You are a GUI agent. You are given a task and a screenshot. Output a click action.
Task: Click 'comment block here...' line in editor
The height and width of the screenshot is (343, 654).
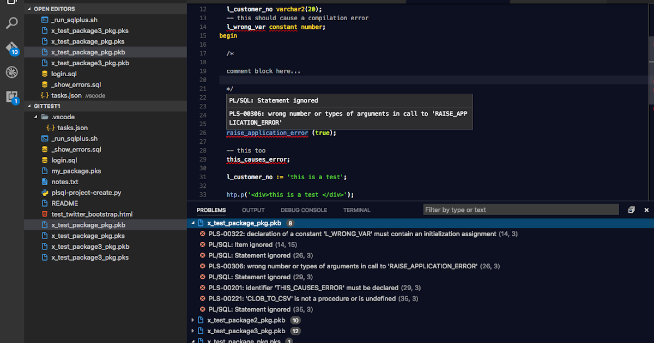click(264, 71)
